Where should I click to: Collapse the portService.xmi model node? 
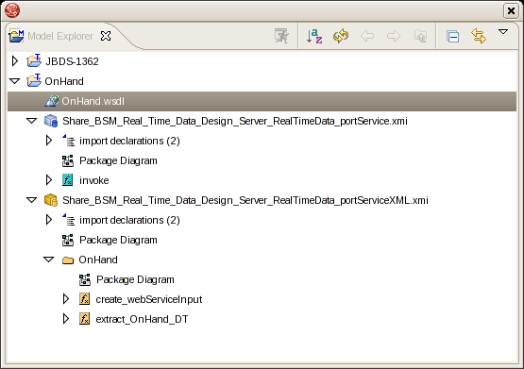(x=32, y=121)
